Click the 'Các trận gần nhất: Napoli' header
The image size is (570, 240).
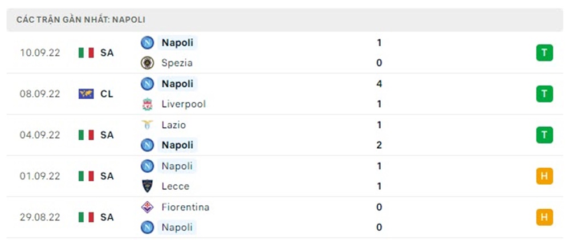coord(81,19)
